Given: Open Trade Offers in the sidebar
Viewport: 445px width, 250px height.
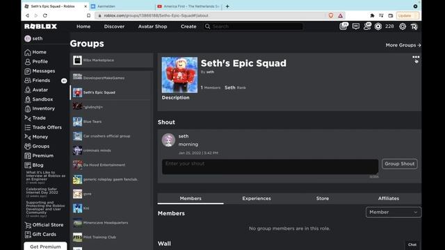Looking at the screenshot, I should click(x=43, y=128).
